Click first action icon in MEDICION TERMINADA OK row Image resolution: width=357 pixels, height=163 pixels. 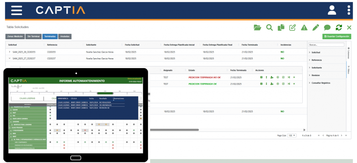261,84
